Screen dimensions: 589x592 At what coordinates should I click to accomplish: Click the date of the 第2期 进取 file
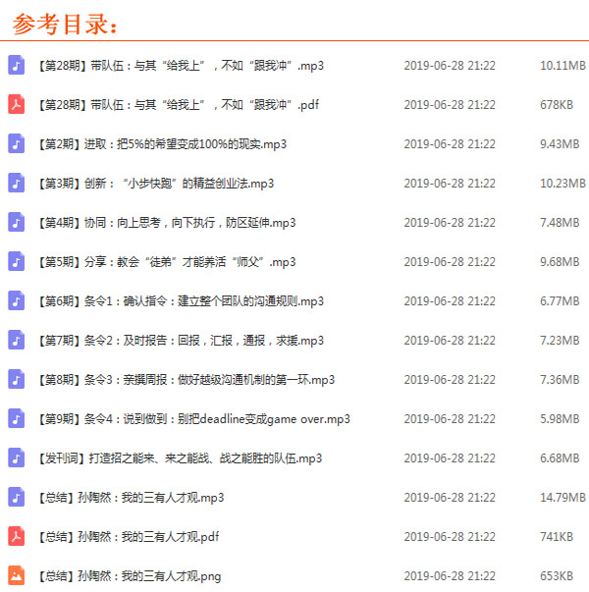pos(450,144)
